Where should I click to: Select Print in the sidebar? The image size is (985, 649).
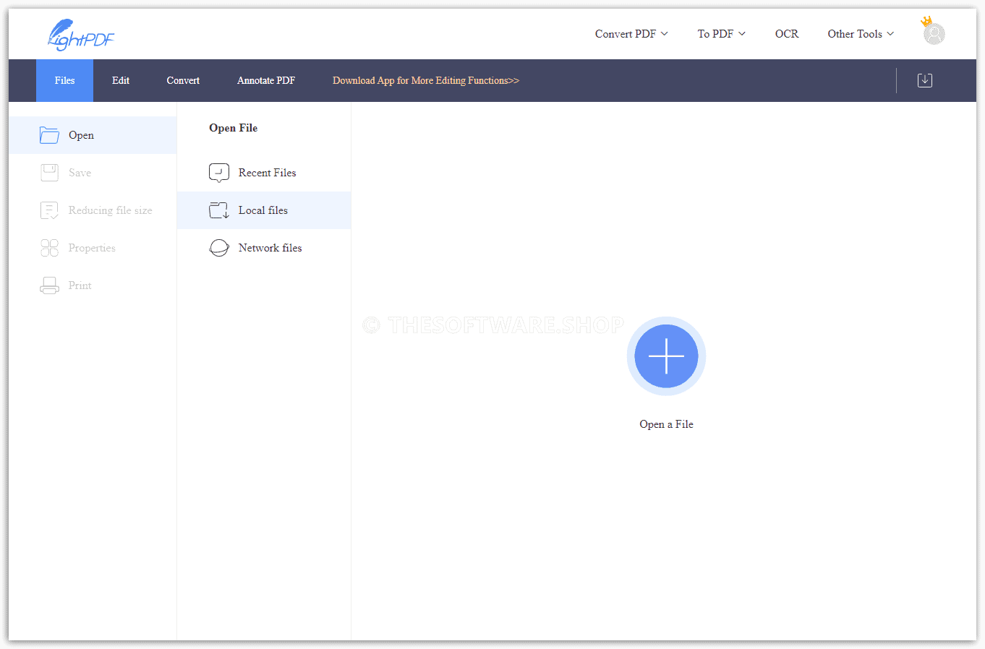click(93, 285)
